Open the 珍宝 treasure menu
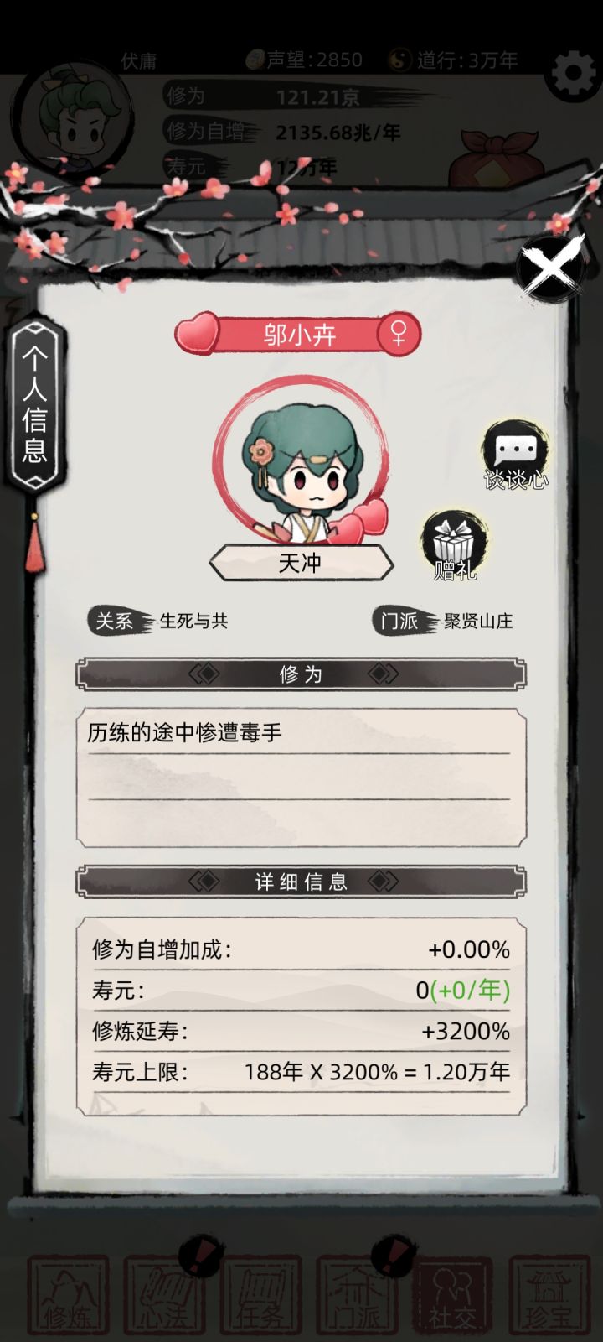603x1342 pixels. (549, 1295)
